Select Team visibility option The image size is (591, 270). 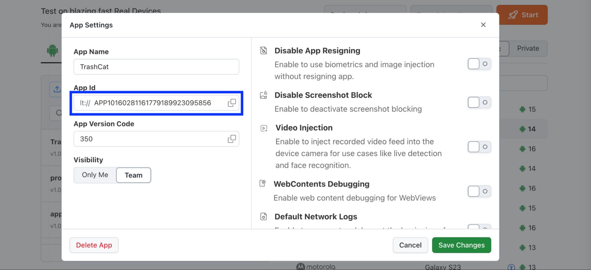(x=134, y=175)
